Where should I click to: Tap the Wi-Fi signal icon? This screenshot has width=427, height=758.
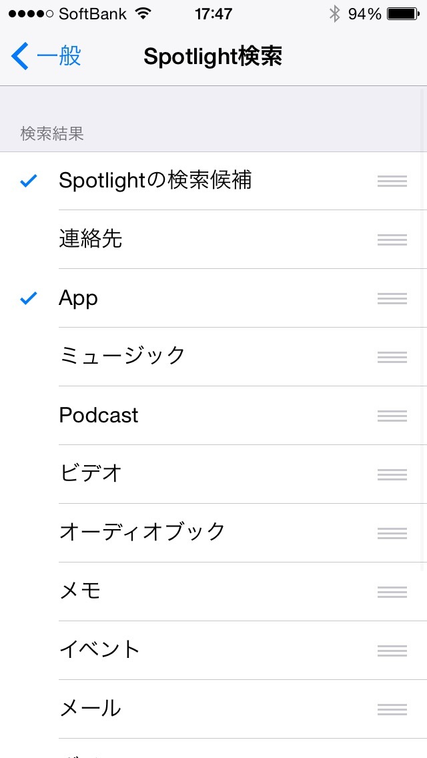click(x=143, y=14)
